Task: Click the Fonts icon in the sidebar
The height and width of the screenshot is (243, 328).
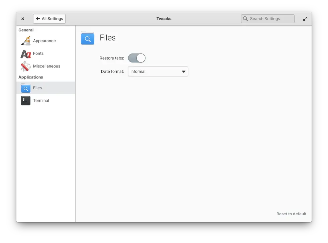Action: (26, 54)
